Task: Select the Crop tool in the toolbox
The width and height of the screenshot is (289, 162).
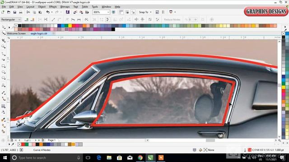Action: click(3, 40)
